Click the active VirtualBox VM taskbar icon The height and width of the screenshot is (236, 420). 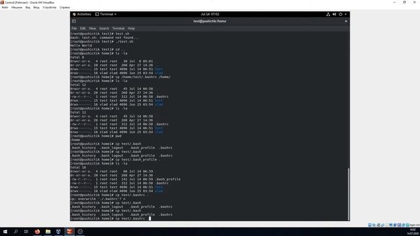(70, 231)
